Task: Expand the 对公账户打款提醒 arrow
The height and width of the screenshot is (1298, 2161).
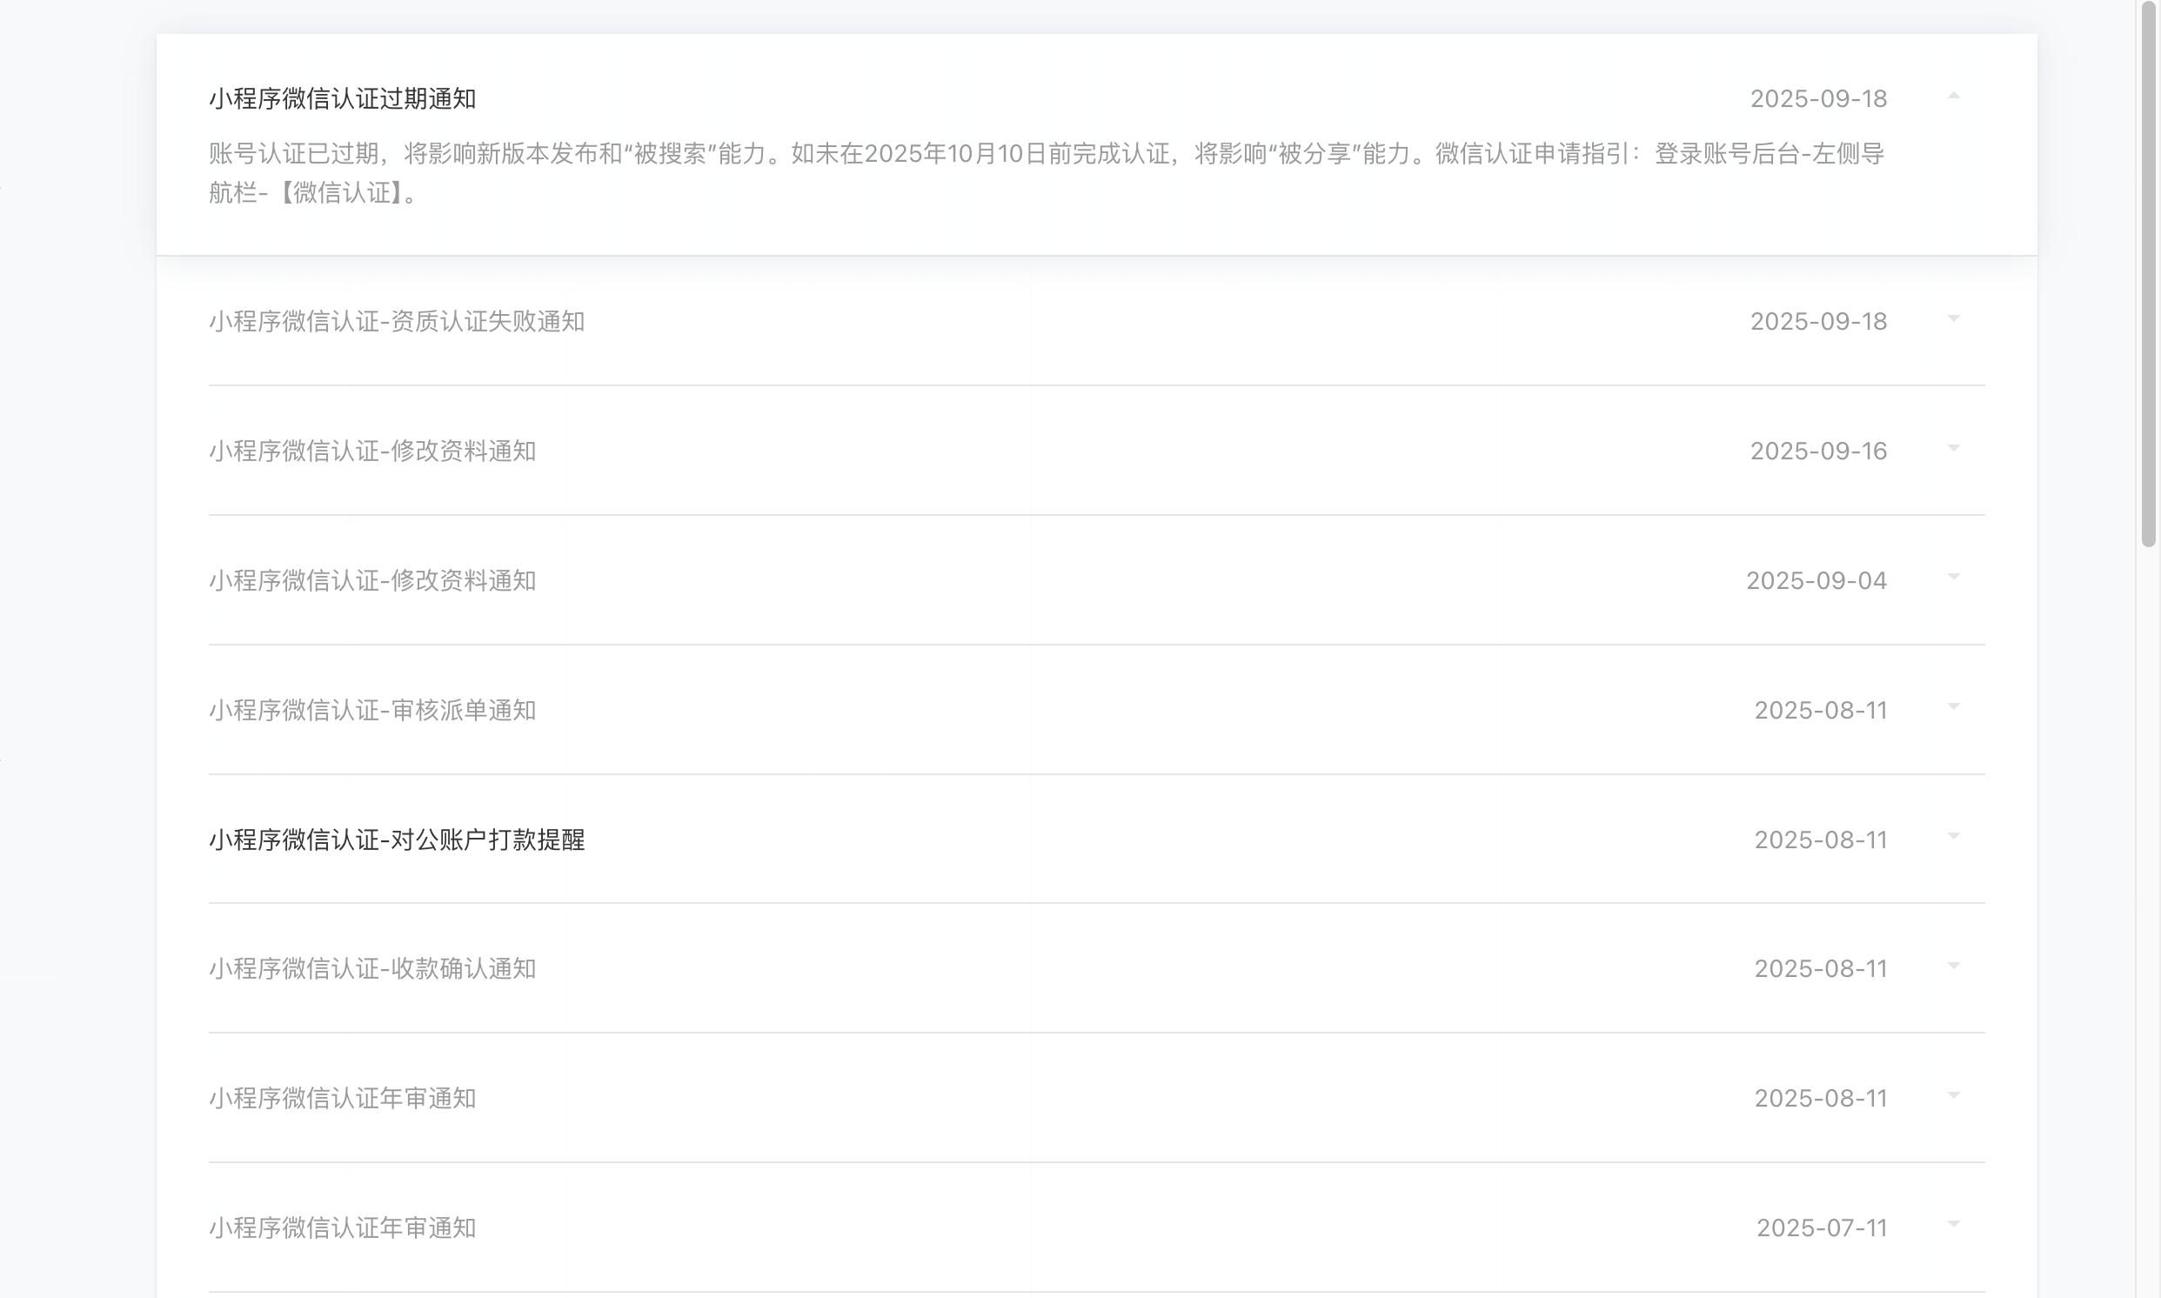Action: (1953, 837)
